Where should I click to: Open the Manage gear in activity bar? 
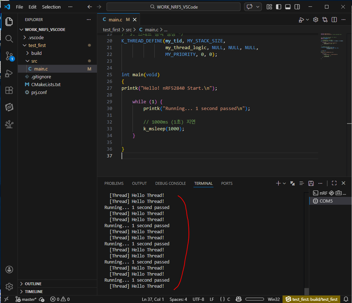click(9, 287)
